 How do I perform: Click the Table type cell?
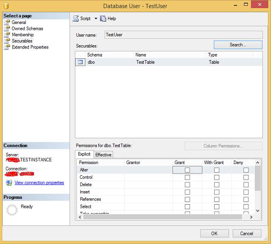click(x=230, y=62)
